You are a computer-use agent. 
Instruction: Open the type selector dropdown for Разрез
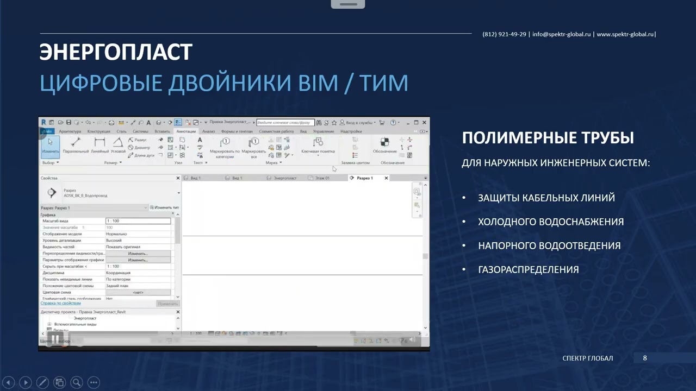click(x=178, y=193)
